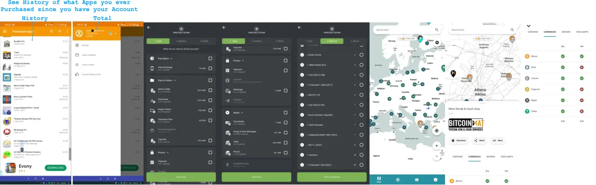Check the Photos checkbox
Image resolution: width=596 pixels, height=185 pixels.
(286, 152)
